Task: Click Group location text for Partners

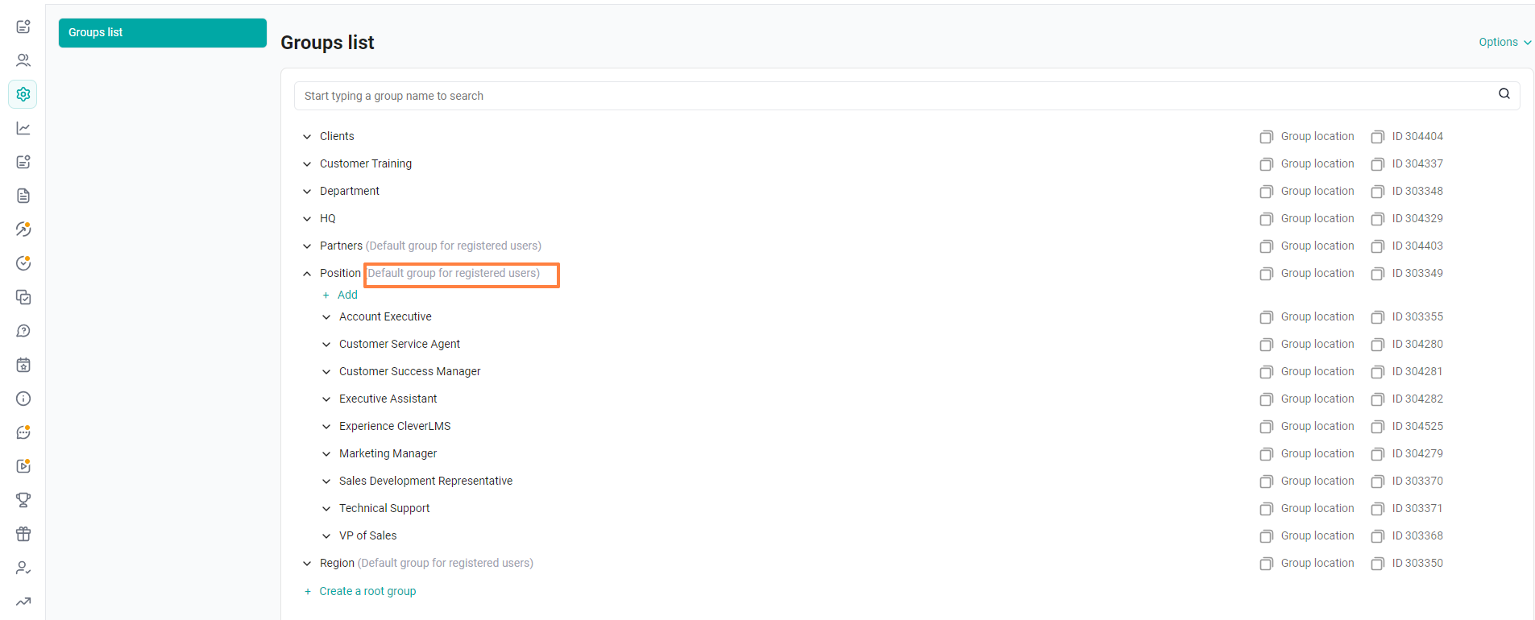Action: click(x=1317, y=246)
